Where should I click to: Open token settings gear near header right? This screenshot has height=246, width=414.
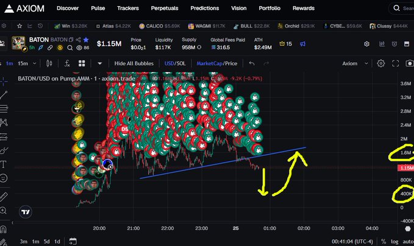(366, 44)
